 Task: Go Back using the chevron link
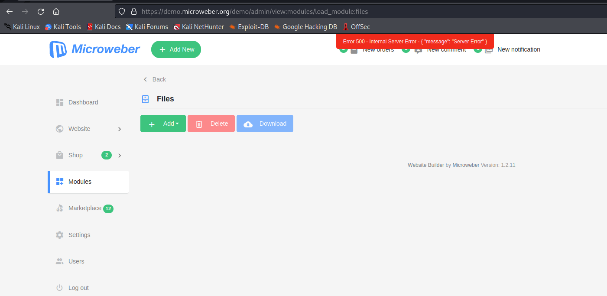[x=155, y=79]
